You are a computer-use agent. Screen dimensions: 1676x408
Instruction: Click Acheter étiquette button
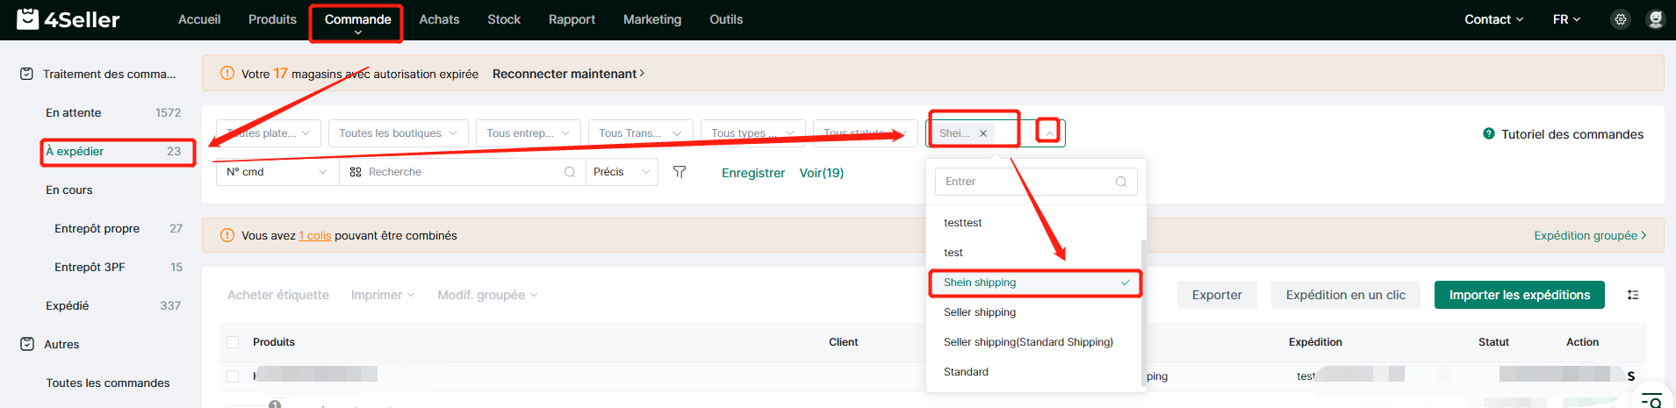click(278, 295)
